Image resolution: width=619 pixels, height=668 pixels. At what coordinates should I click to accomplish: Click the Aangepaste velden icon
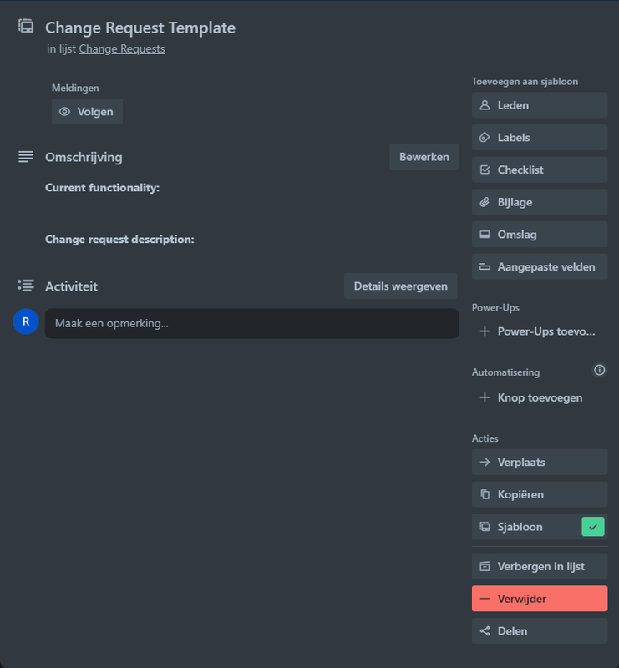pos(485,267)
